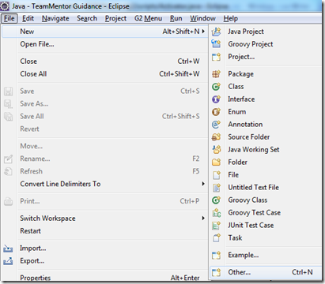Click the purple Interface icon
325x284 pixels.
click(x=216, y=99)
